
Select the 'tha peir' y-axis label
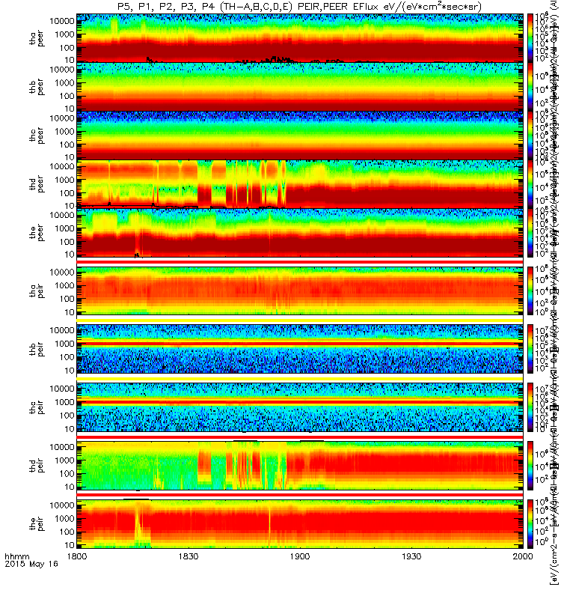[x=37, y=291]
